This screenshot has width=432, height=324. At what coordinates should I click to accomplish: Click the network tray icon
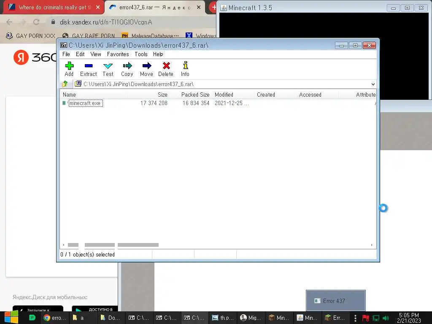pyautogui.click(x=376, y=318)
